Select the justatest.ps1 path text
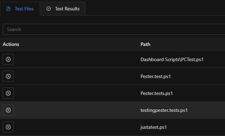This screenshot has height=136, width=225. (153, 127)
